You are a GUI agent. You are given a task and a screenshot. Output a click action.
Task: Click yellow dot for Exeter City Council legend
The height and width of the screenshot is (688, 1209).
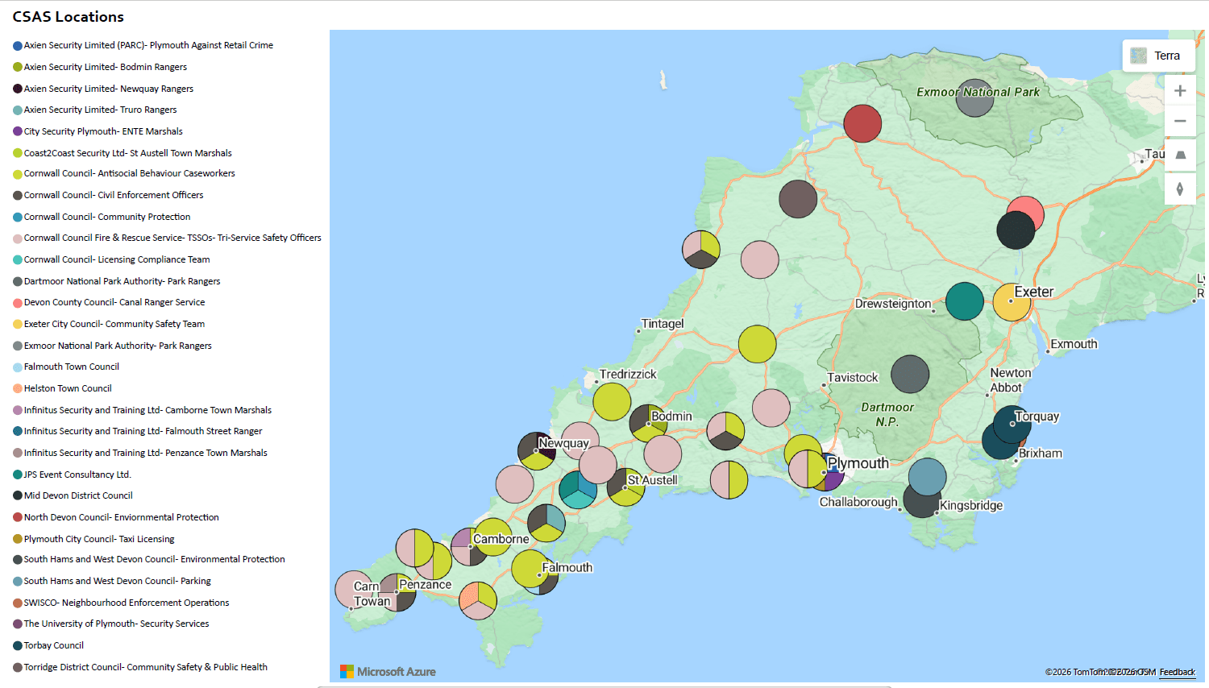tap(18, 325)
